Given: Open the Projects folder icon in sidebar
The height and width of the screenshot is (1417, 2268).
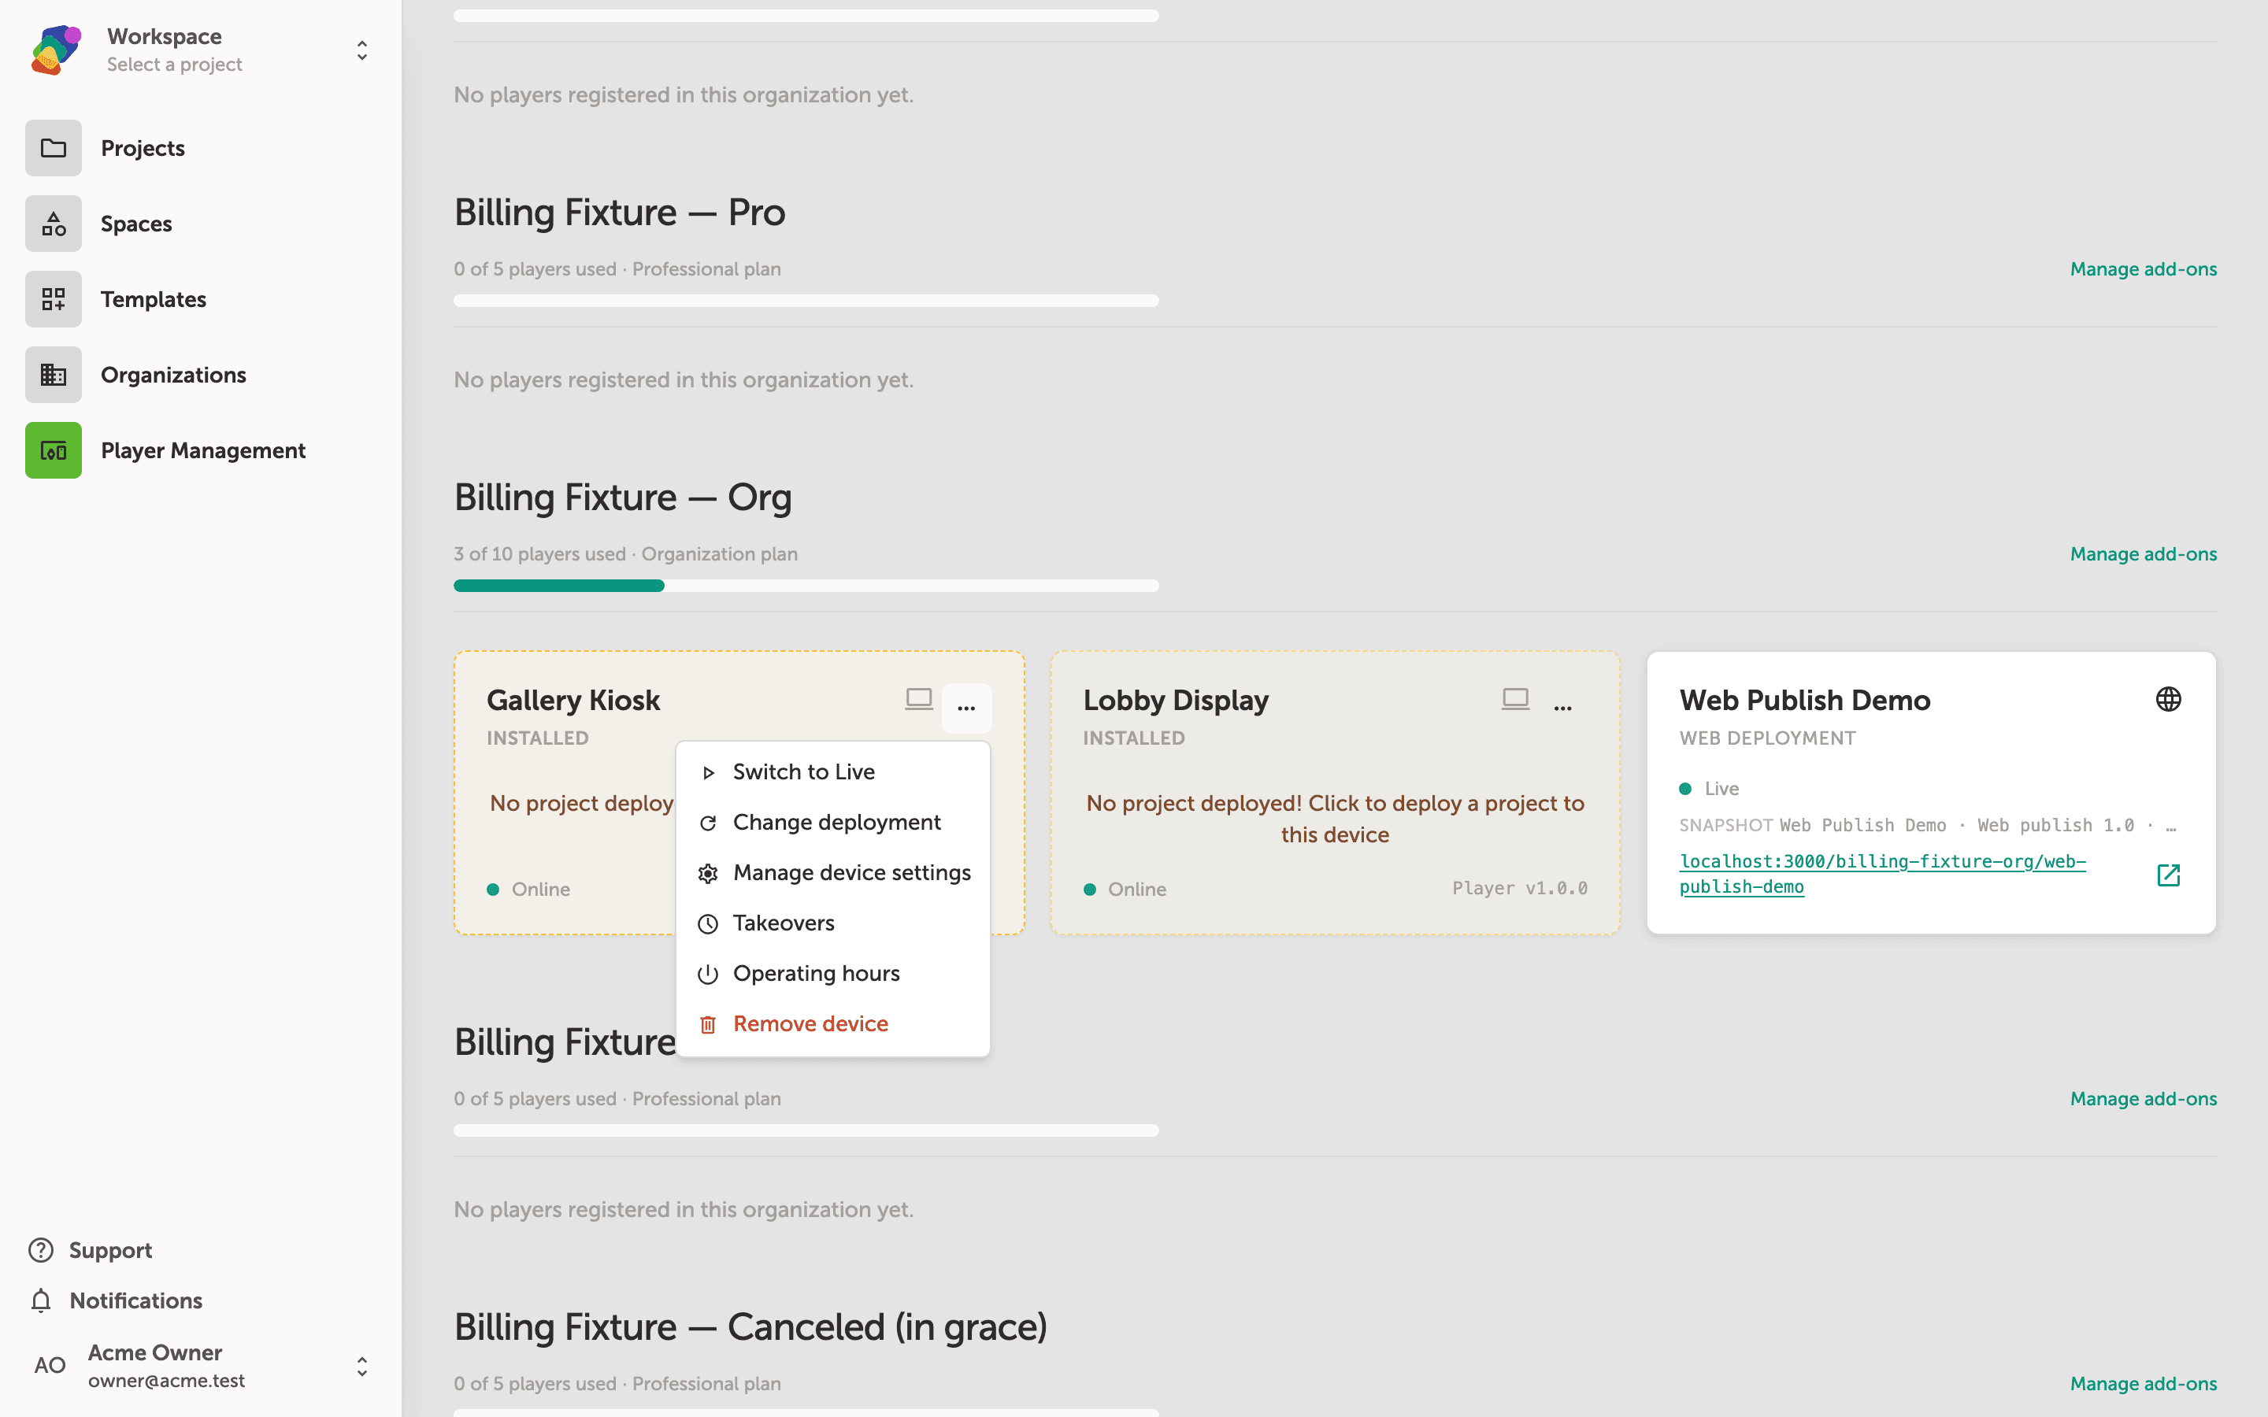Looking at the screenshot, I should tap(54, 148).
